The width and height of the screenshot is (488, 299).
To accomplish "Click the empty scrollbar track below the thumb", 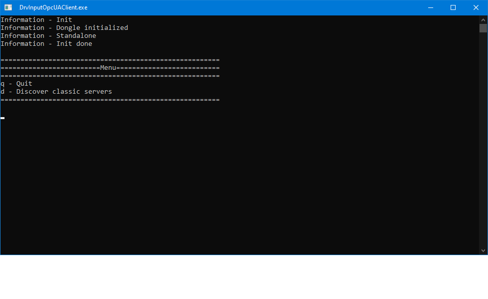I will point(483,140).
